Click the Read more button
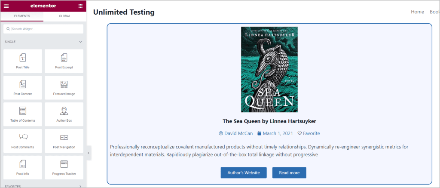 (x=289, y=173)
